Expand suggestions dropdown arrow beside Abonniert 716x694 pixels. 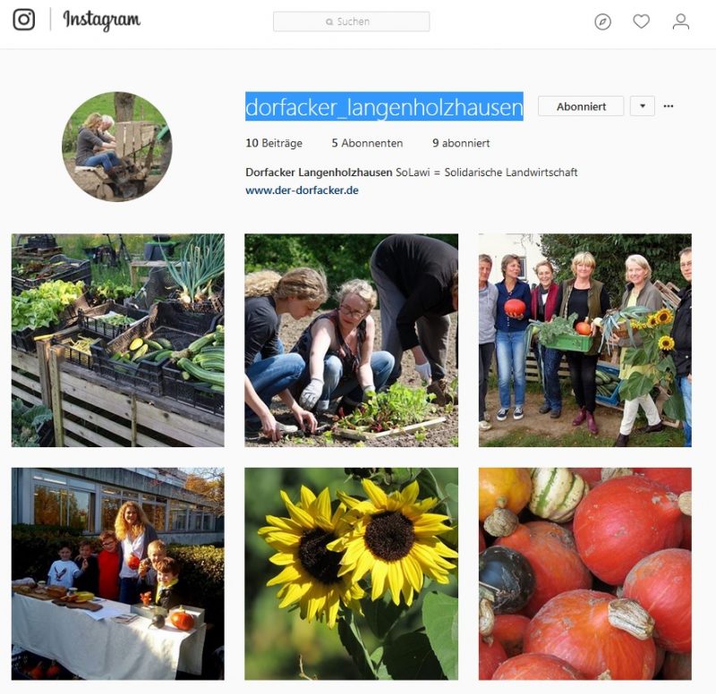click(643, 106)
